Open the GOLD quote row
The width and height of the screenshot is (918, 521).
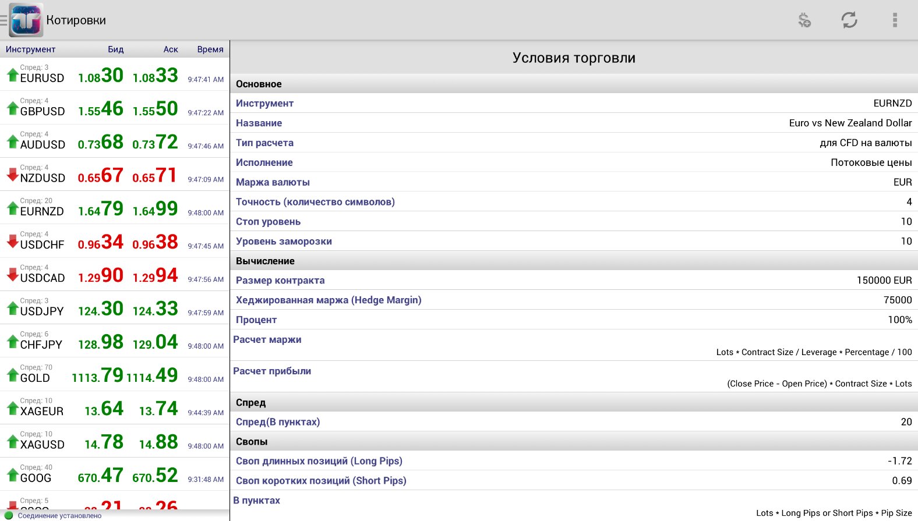point(115,375)
